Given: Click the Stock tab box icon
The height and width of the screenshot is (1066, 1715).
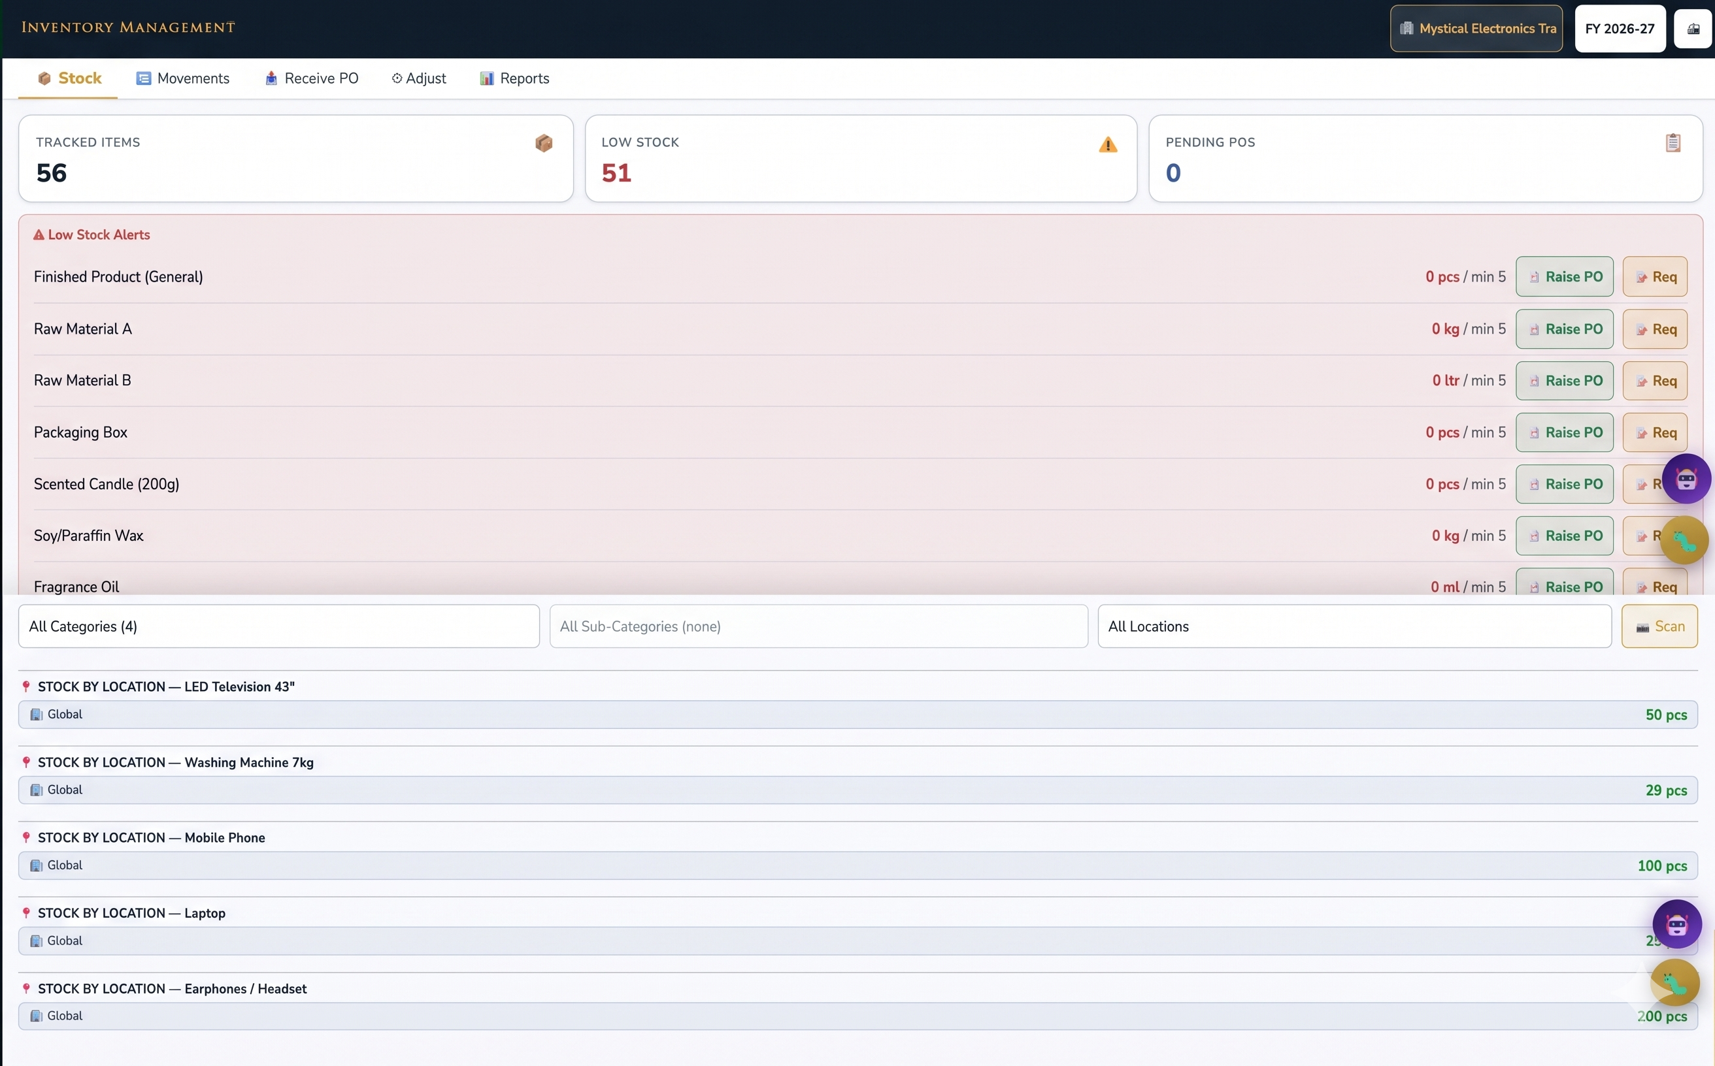Looking at the screenshot, I should (44, 78).
